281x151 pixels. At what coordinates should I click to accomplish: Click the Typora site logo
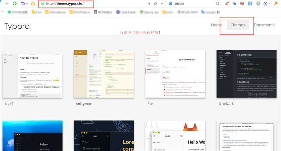point(17,26)
